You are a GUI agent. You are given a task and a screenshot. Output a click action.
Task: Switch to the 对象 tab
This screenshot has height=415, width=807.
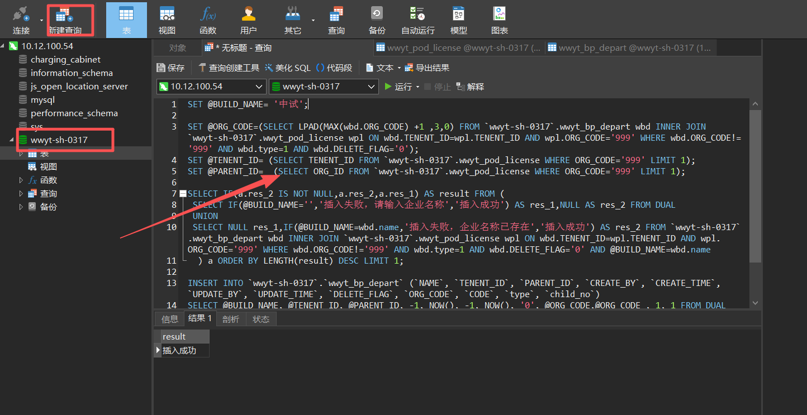click(x=178, y=48)
